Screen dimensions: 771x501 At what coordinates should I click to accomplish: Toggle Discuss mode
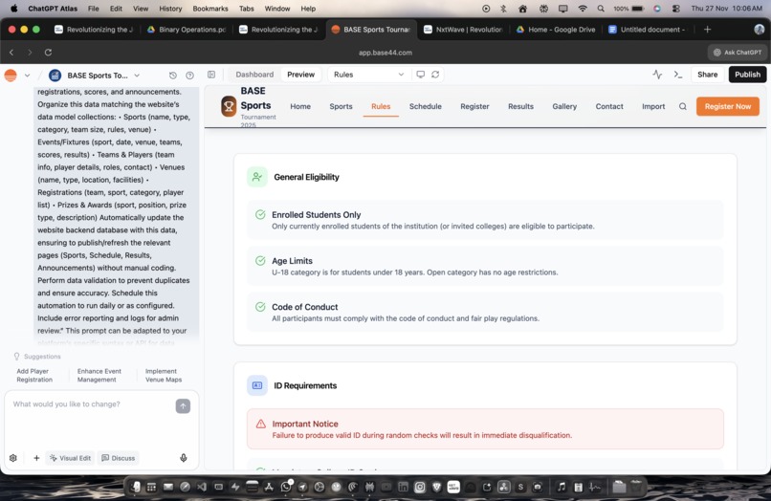point(119,458)
